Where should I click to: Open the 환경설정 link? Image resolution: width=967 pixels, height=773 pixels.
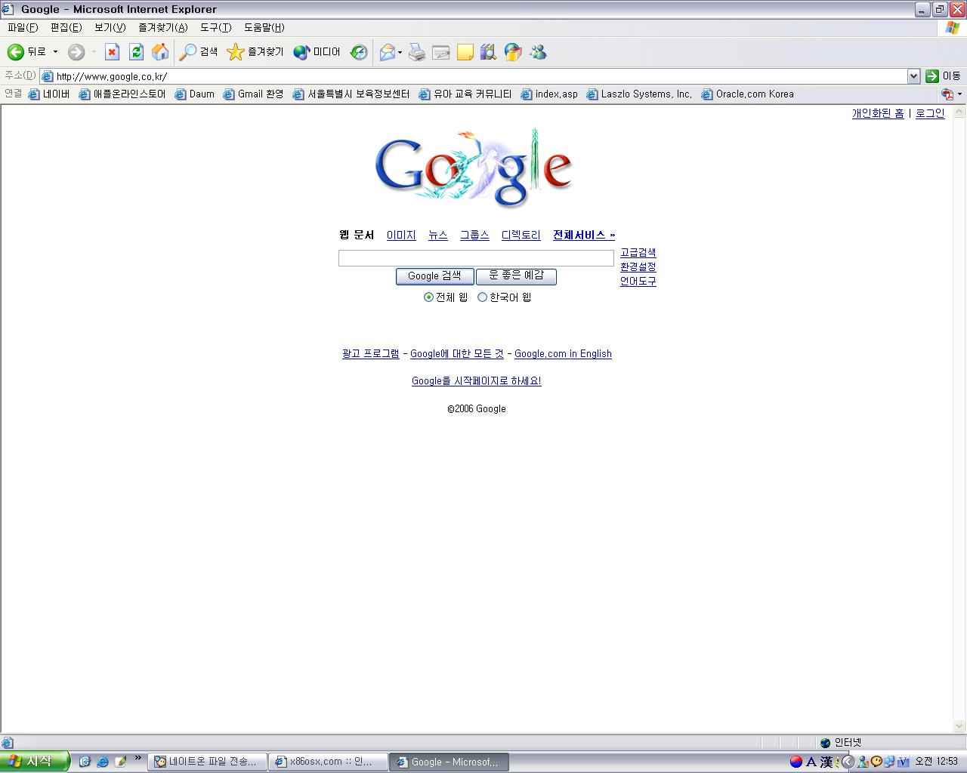click(x=638, y=267)
